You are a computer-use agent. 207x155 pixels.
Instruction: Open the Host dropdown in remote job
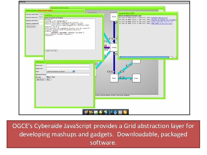[x=61, y=71]
